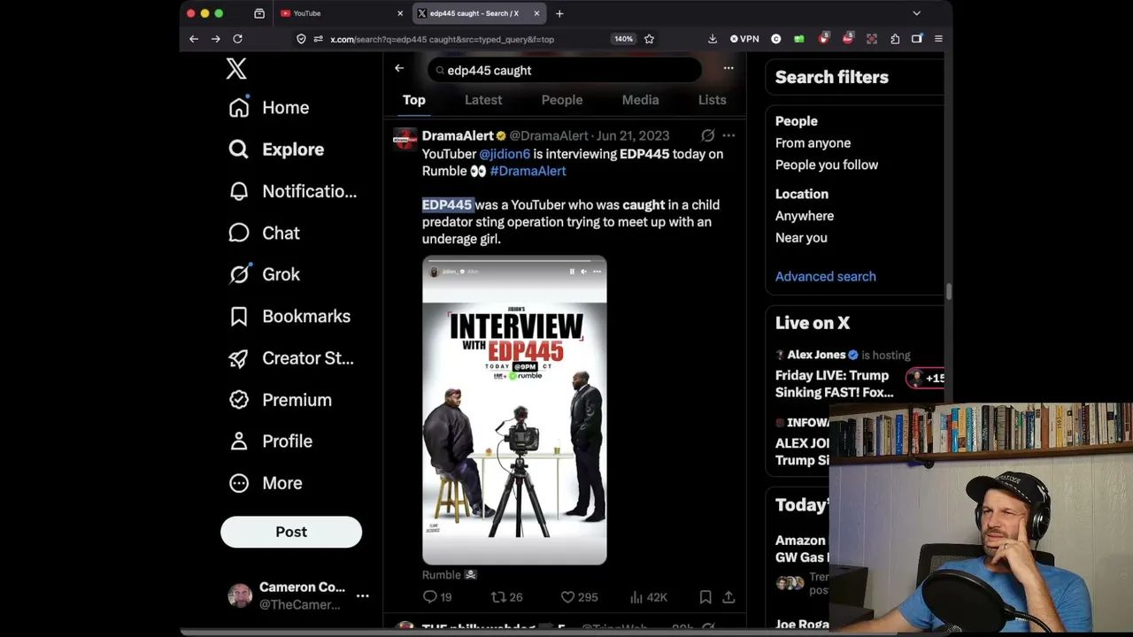Open the Interview with EDP445 image

point(514,410)
